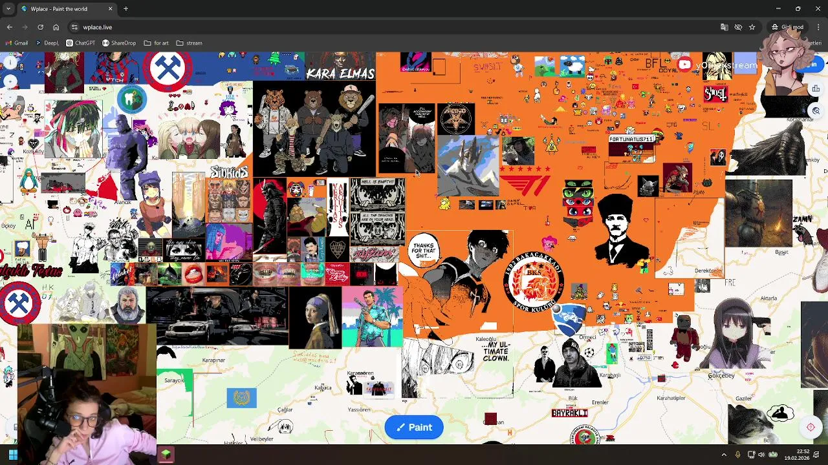Click the Gökçebey map label
828x465 pixels.
pyautogui.click(x=721, y=375)
